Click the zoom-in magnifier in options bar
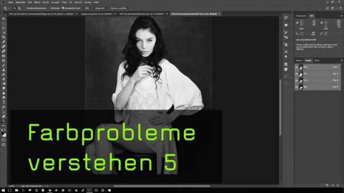This screenshot has height=193, width=344. click(14, 8)
